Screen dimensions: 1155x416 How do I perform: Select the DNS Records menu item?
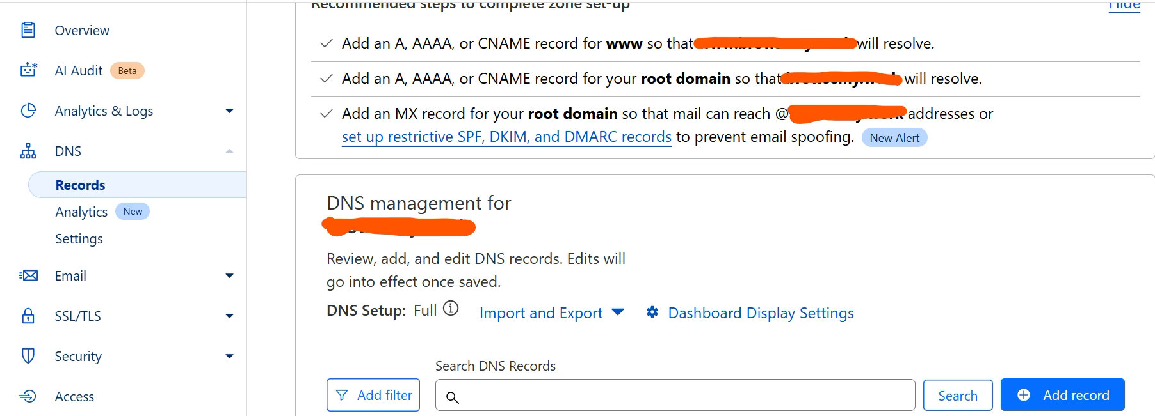click(x=138, y=185)
